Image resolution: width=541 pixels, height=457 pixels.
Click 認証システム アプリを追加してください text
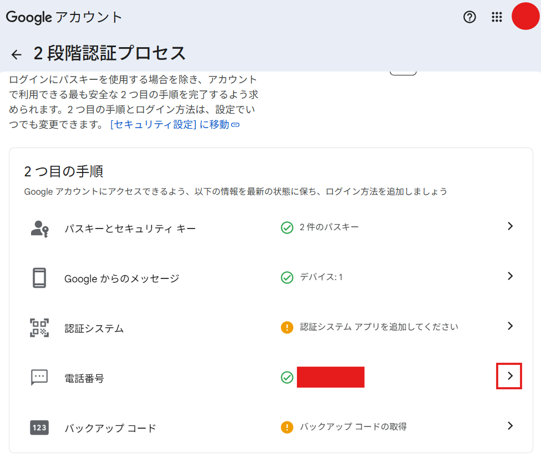[379, 327]
